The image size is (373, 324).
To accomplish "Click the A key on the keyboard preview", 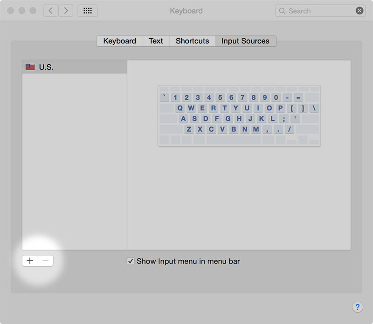I will pos(183,119).
